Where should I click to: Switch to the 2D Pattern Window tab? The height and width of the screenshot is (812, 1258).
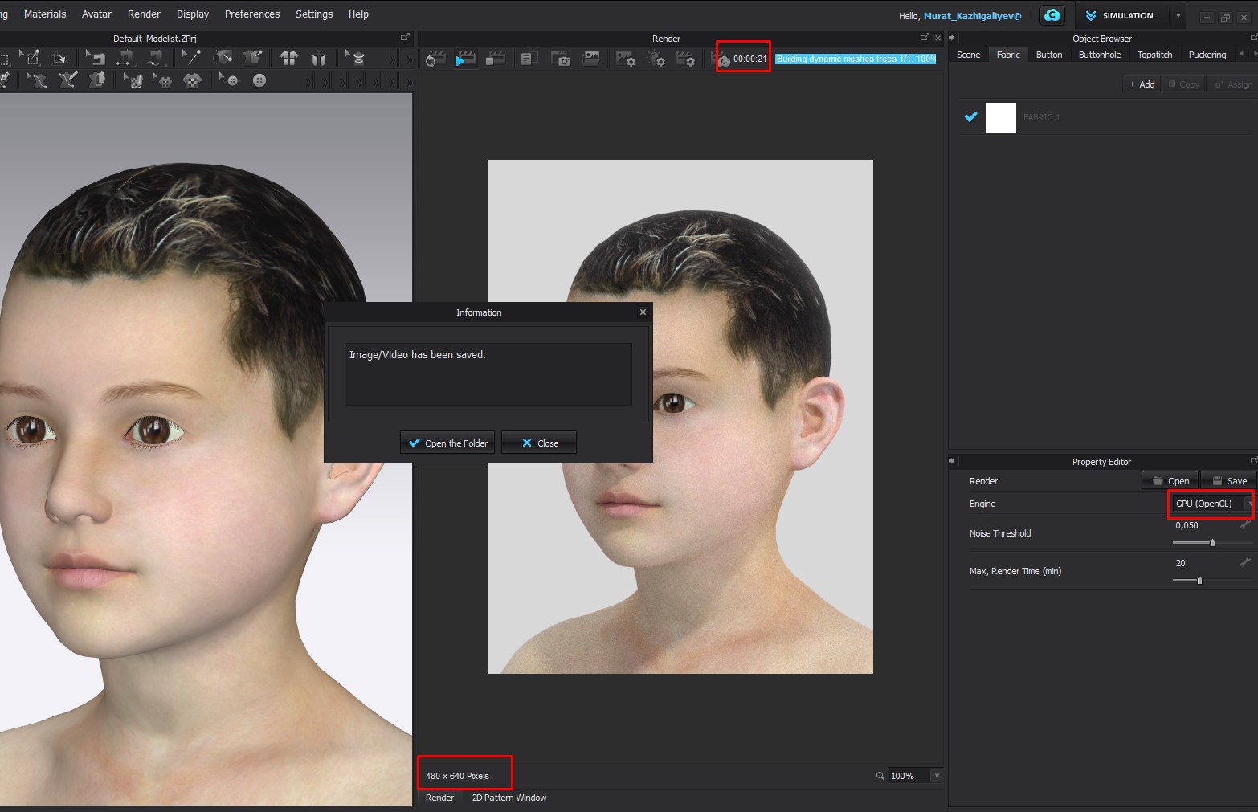pos(509,798)
